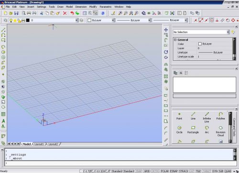Open Draw menu
This screenshot has height=173, width=239.
[x=60, y=7]
